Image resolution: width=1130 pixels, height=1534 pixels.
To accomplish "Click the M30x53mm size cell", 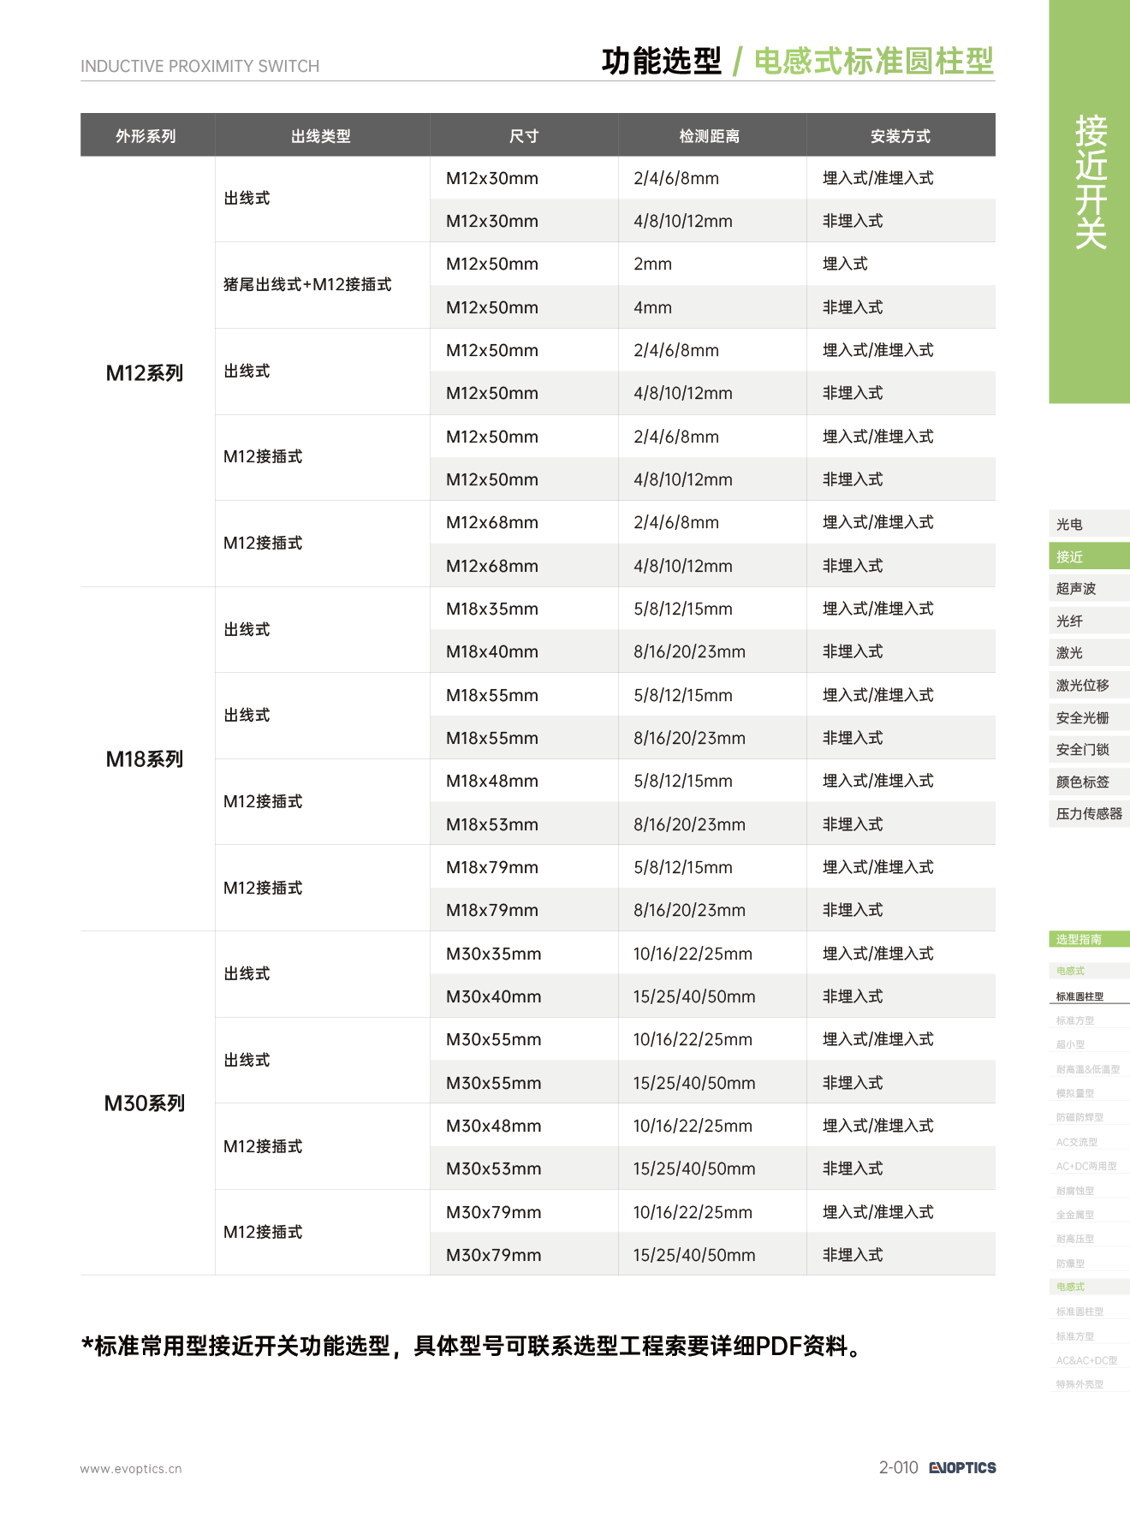I will point(524,1168).
